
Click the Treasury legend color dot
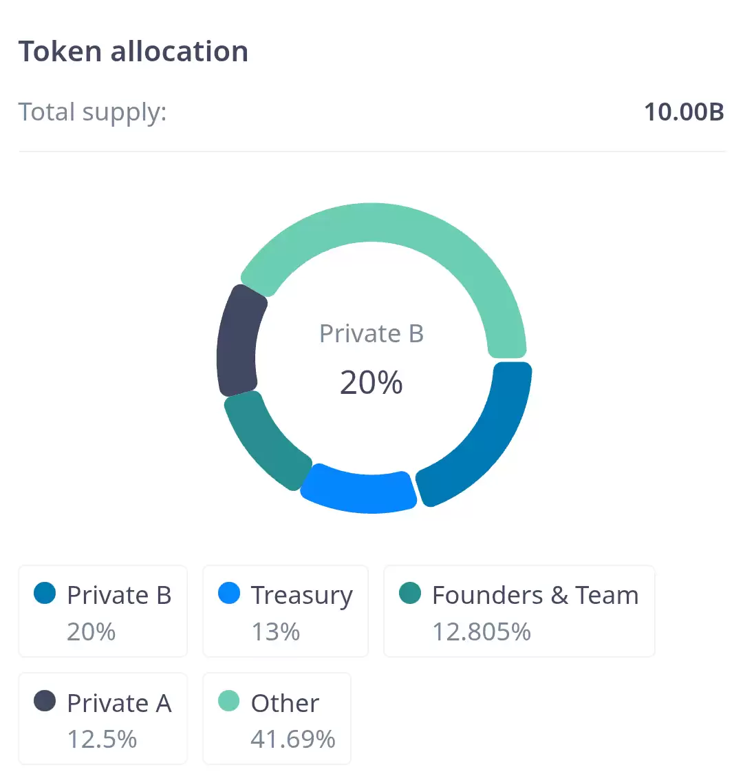(229, 593)
